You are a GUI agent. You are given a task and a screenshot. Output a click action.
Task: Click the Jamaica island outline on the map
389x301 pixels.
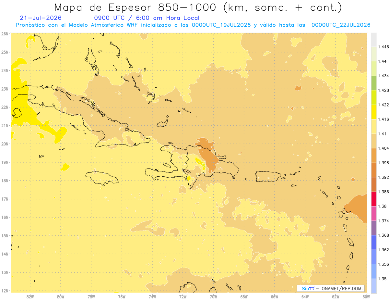coord(101,178)
